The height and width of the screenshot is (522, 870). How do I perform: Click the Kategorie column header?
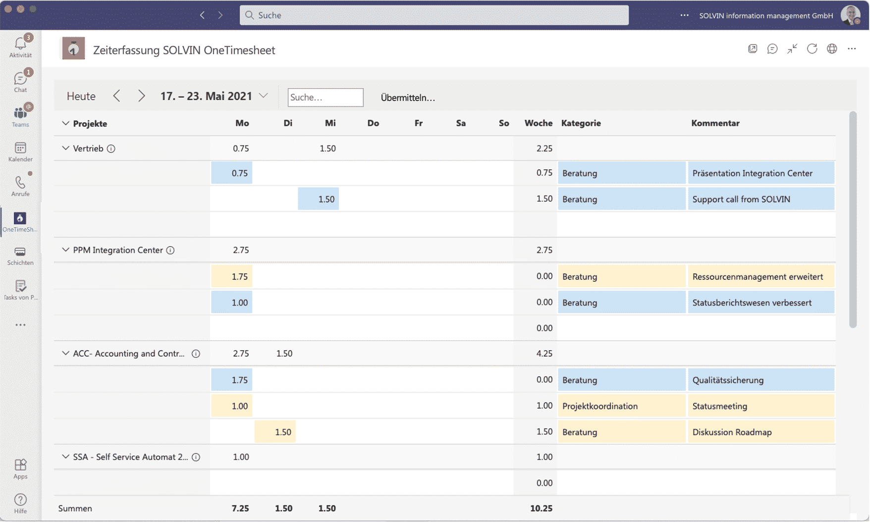point(581,123)
